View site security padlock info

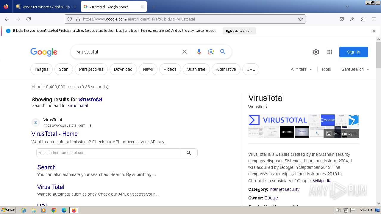(78, 19)
